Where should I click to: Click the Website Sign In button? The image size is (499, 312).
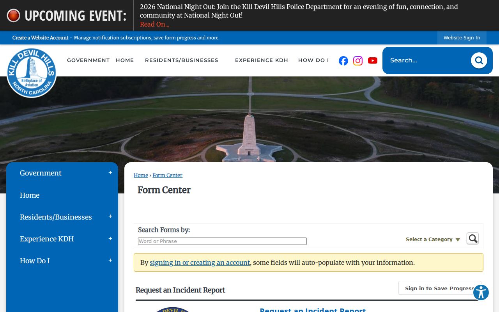tap(462, 38)
